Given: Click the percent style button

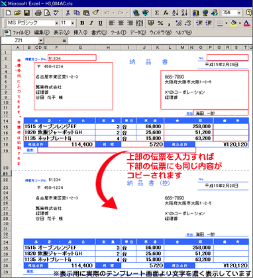Looking at the screenshot, I should pyautogui.click(x=160, y=23).
